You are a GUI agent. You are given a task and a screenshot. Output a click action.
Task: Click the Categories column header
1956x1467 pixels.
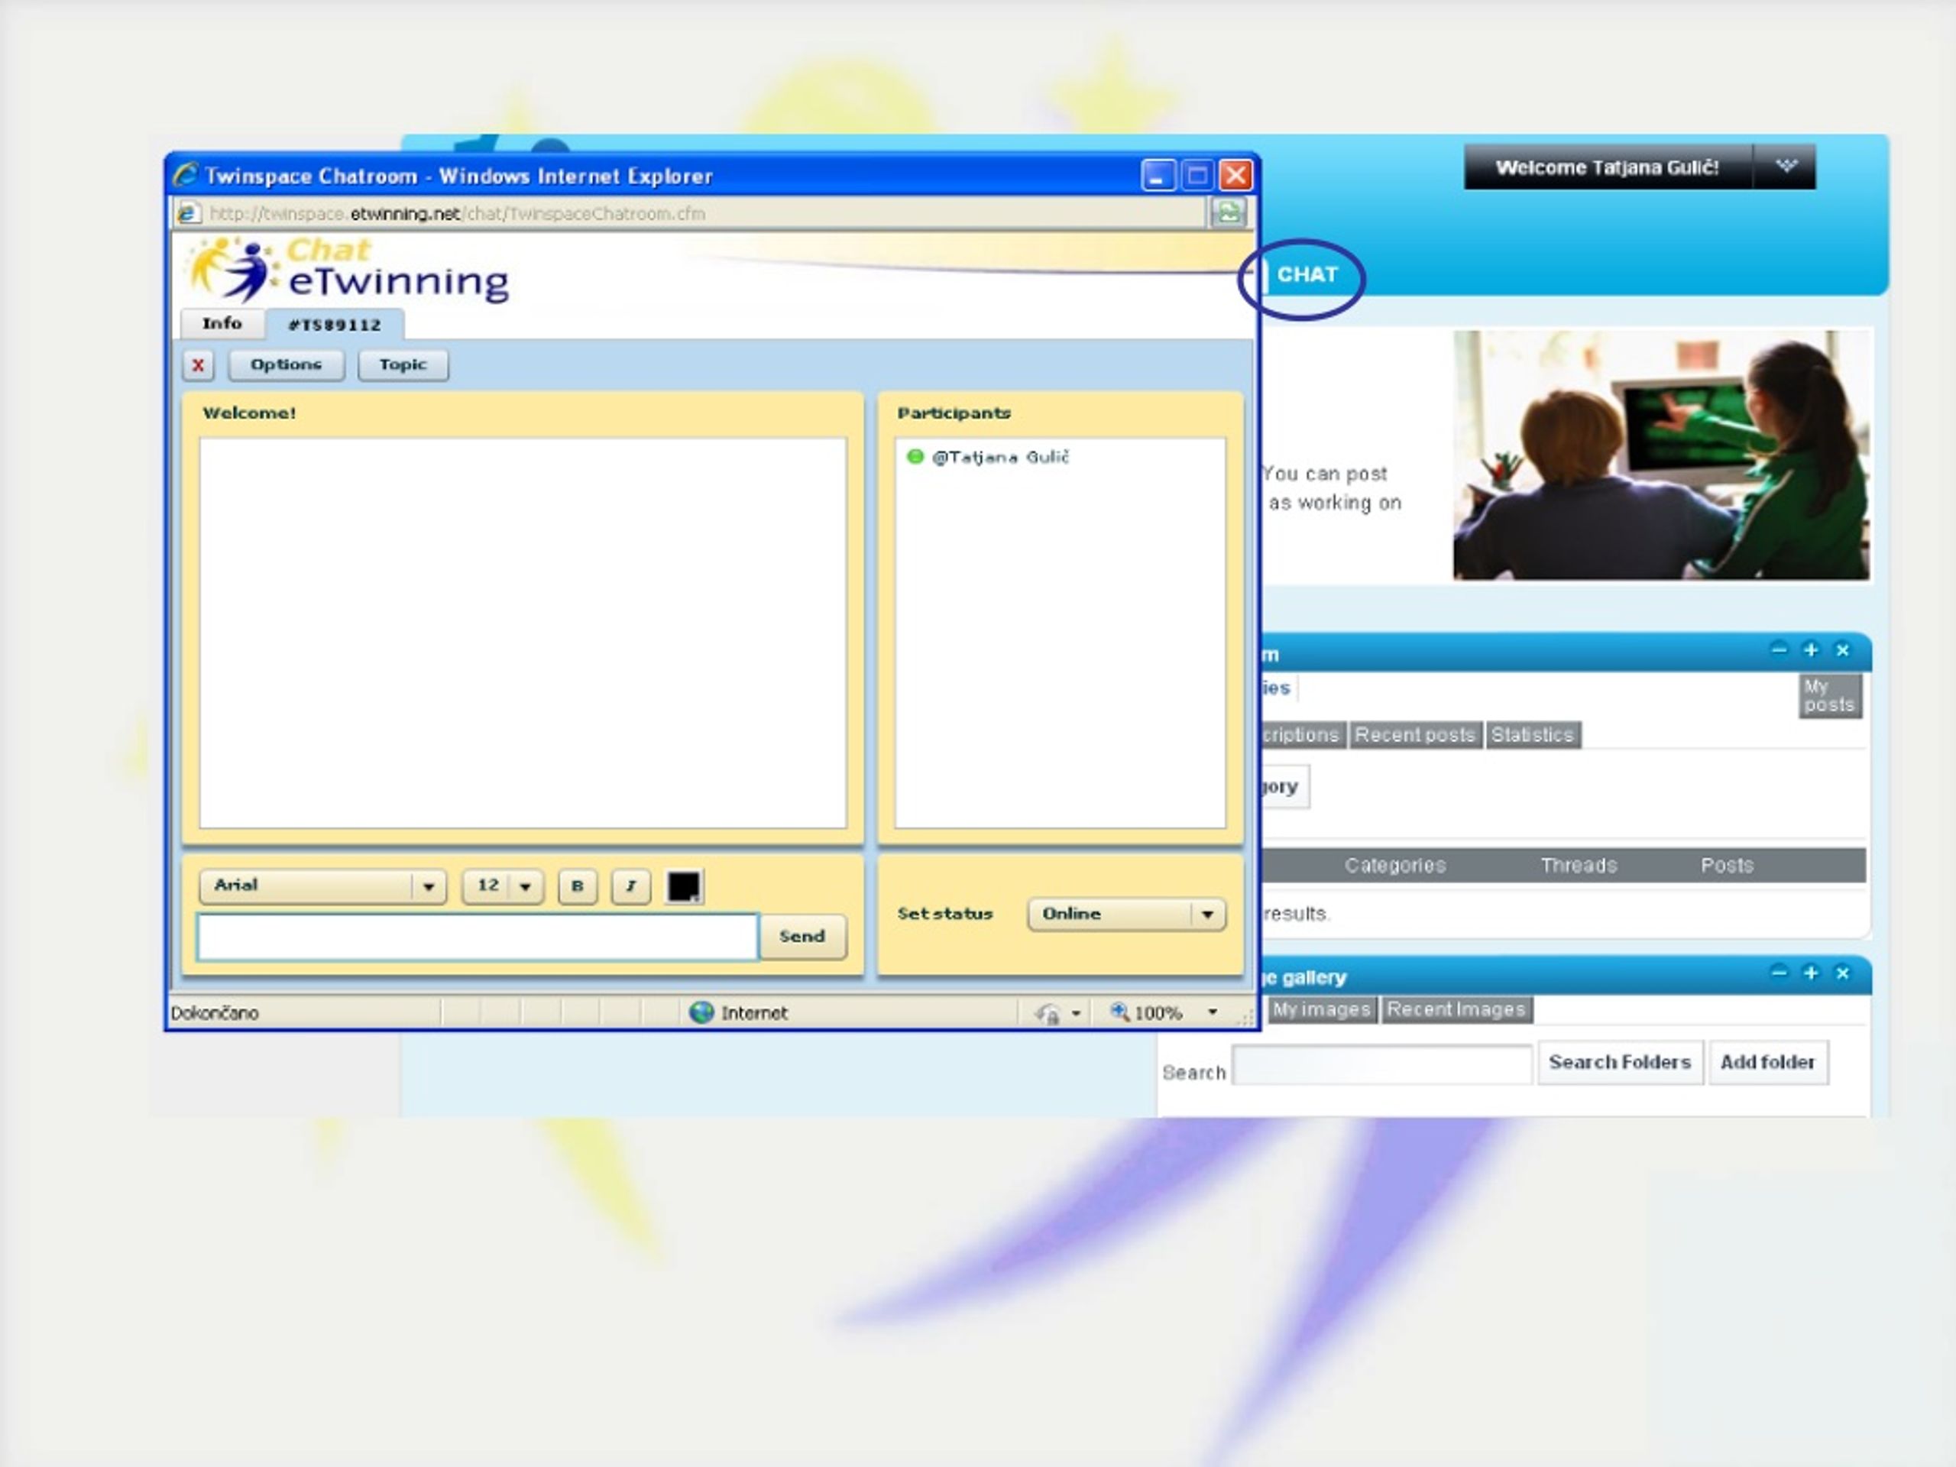click(x=1395, y=866)
